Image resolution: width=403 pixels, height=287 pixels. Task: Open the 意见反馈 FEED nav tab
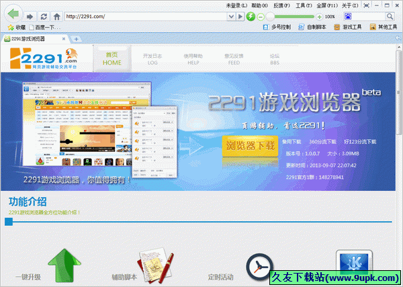(234, 59)
